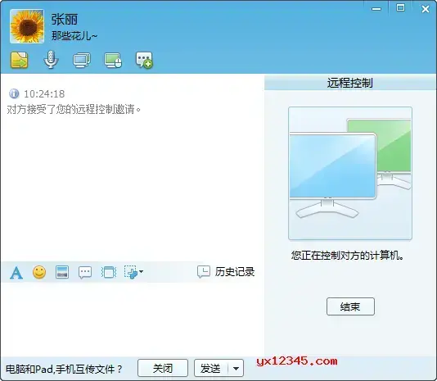Click the window shake icon
The width and height of the screenshot is (437, 381).
coord(108,272)
